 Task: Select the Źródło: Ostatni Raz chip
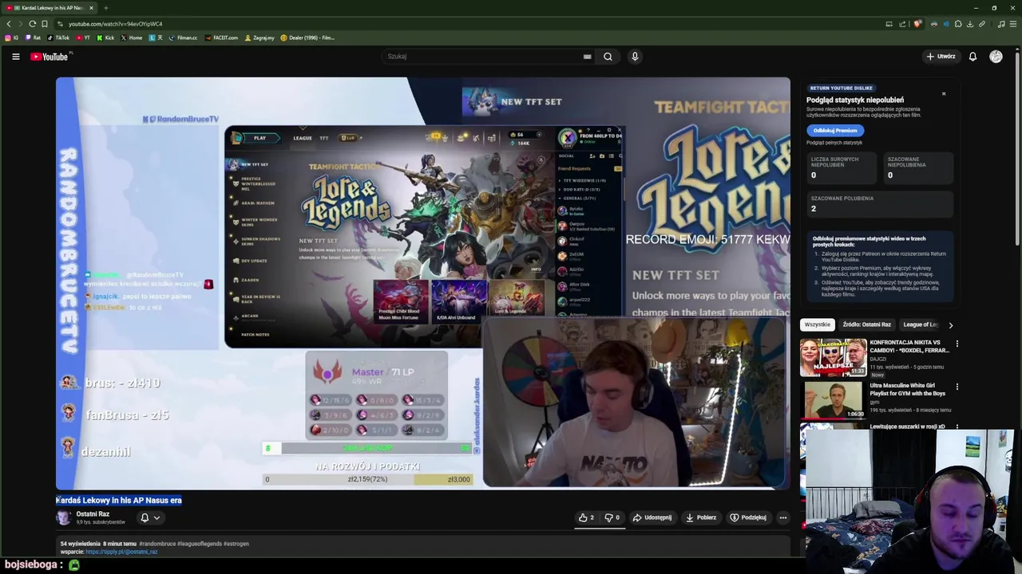point(866,324)
